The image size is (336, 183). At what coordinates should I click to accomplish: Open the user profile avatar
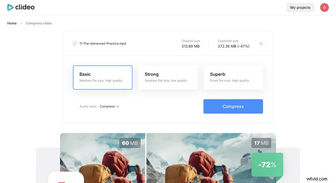pos(324,7)
